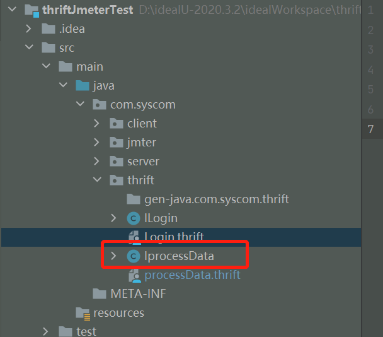Click editor gutter line number 2
Screen dimensions: 383x337
point(370,30)
